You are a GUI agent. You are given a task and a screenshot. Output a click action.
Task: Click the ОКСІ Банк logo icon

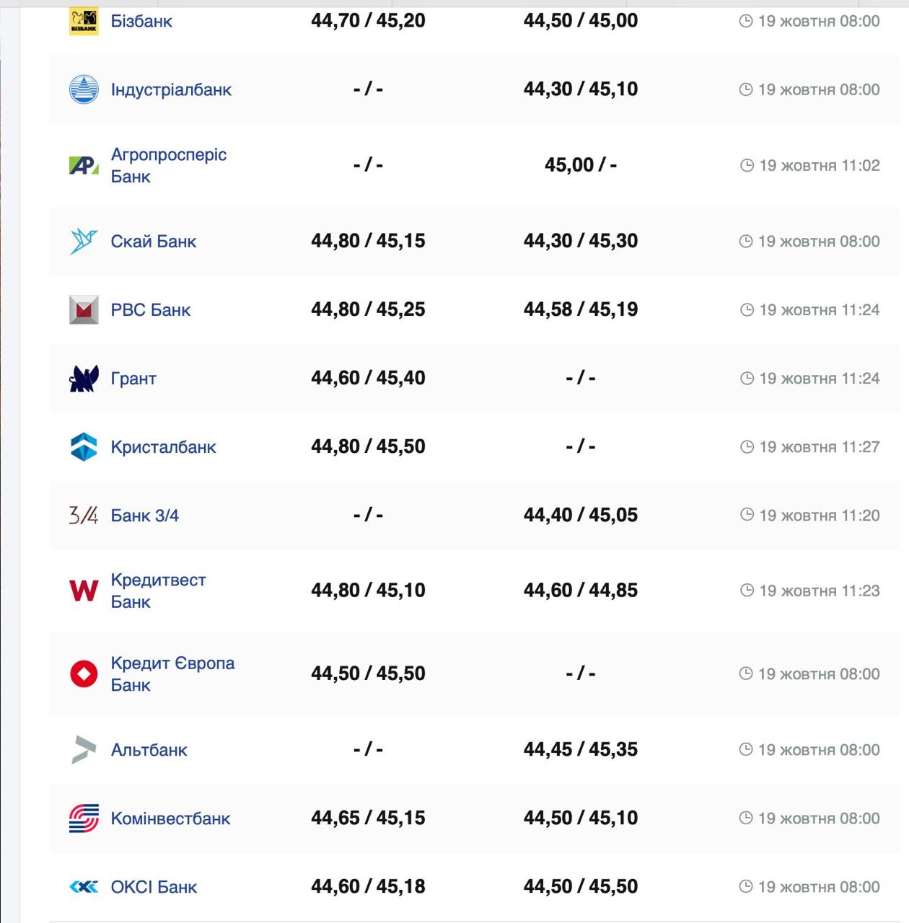click(84, 887)
